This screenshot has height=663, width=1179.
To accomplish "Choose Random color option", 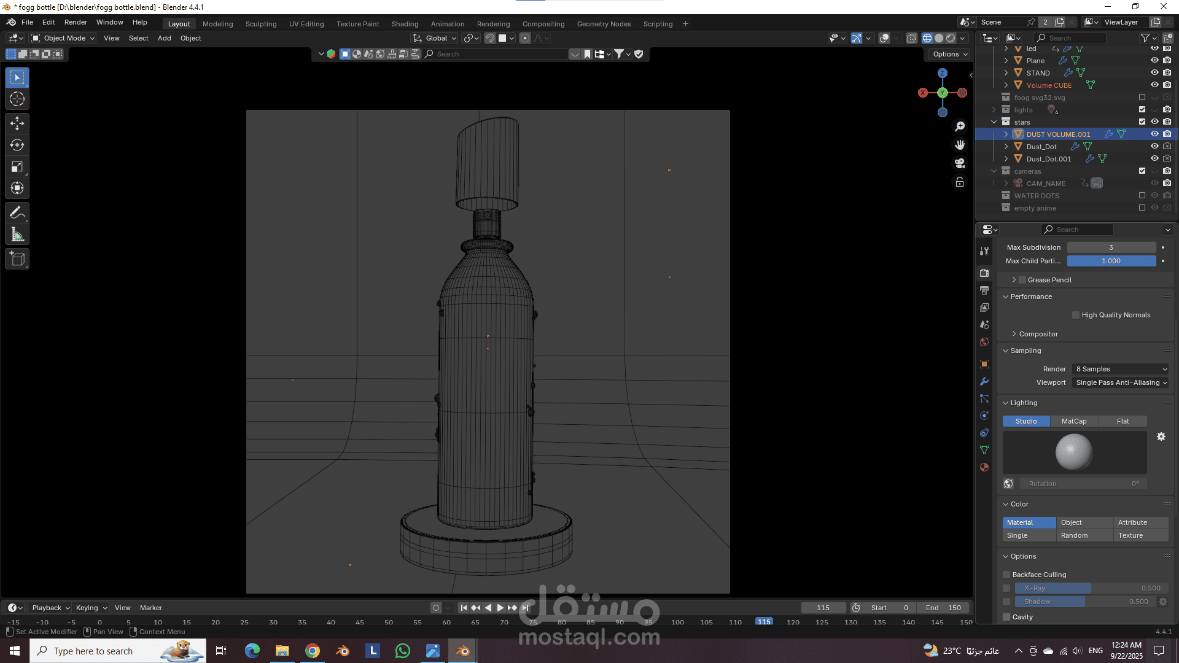I will pos(1074,535).
